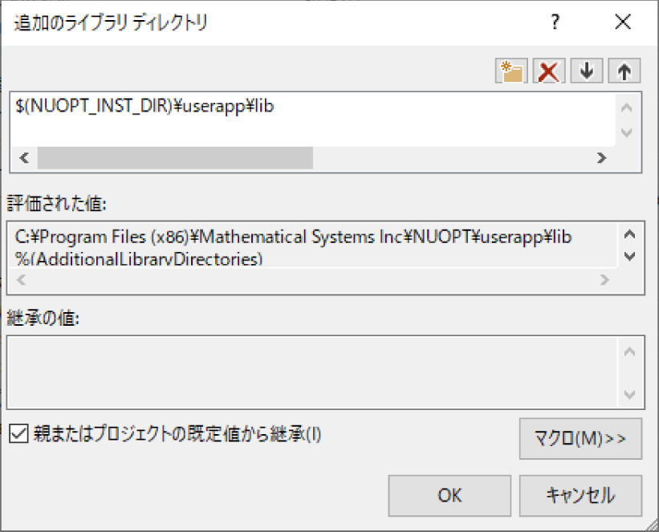The image size is (659, 532).
Task: Click right arrow of 評価された値 horizontal scrollbar
Action: (x=604, y=280)
